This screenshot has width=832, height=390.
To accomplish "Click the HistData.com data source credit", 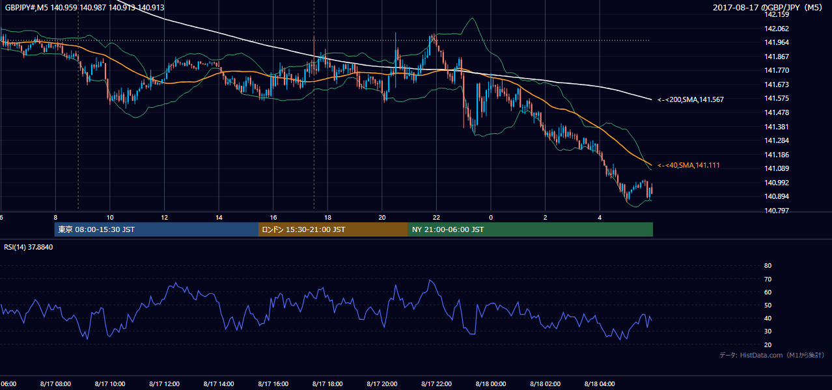I will click(x=771, y=355).
